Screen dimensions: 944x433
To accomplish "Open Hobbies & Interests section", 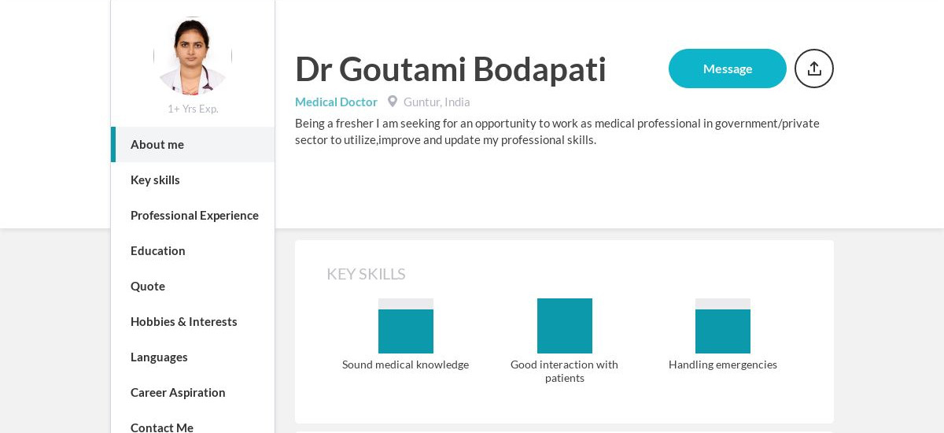I will click(x=193, y=321).
